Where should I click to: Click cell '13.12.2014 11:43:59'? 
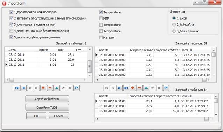coord(196,75)
